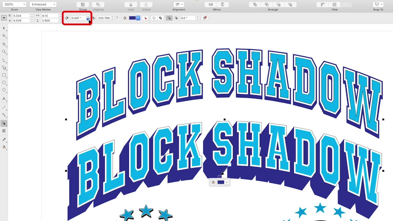Toggle overprint block shadow option
Image resolution: width=393 pixels, height=221 pixels.
point(146,18)
